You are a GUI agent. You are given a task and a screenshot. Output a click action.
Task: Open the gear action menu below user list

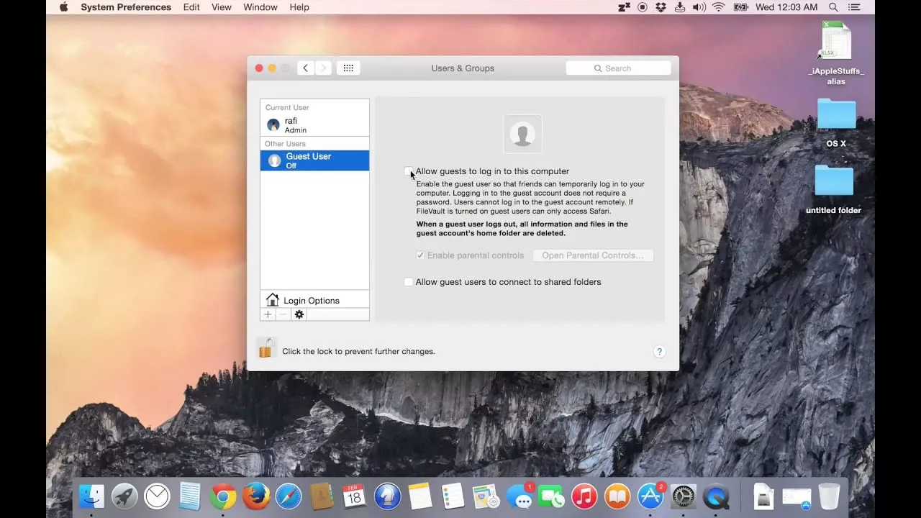pos(299,314)
